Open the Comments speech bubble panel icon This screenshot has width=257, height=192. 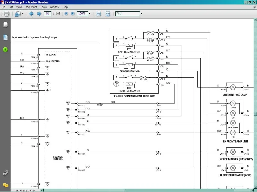pyautogui.click(x=5, y=185)
